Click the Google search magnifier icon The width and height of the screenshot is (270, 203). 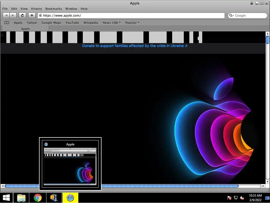(231, 15)
